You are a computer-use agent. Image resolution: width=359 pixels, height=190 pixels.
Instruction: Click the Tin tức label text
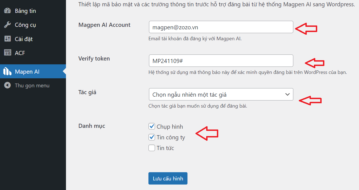point(165,148)
